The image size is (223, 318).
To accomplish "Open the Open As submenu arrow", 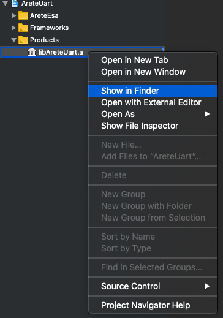I will pyautogui.click(x=207, y=114).
